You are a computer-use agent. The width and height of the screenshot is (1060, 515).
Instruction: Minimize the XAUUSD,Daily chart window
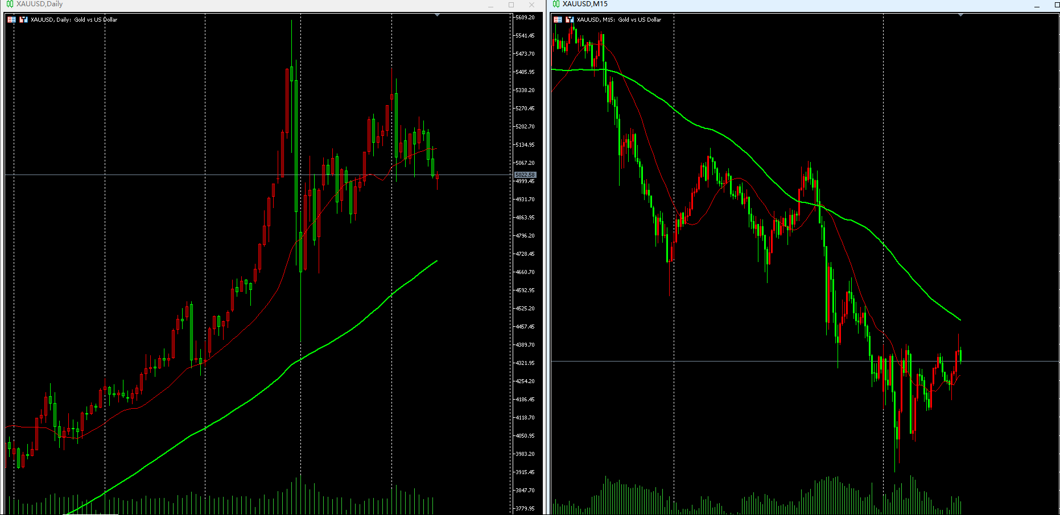(490, 5)
